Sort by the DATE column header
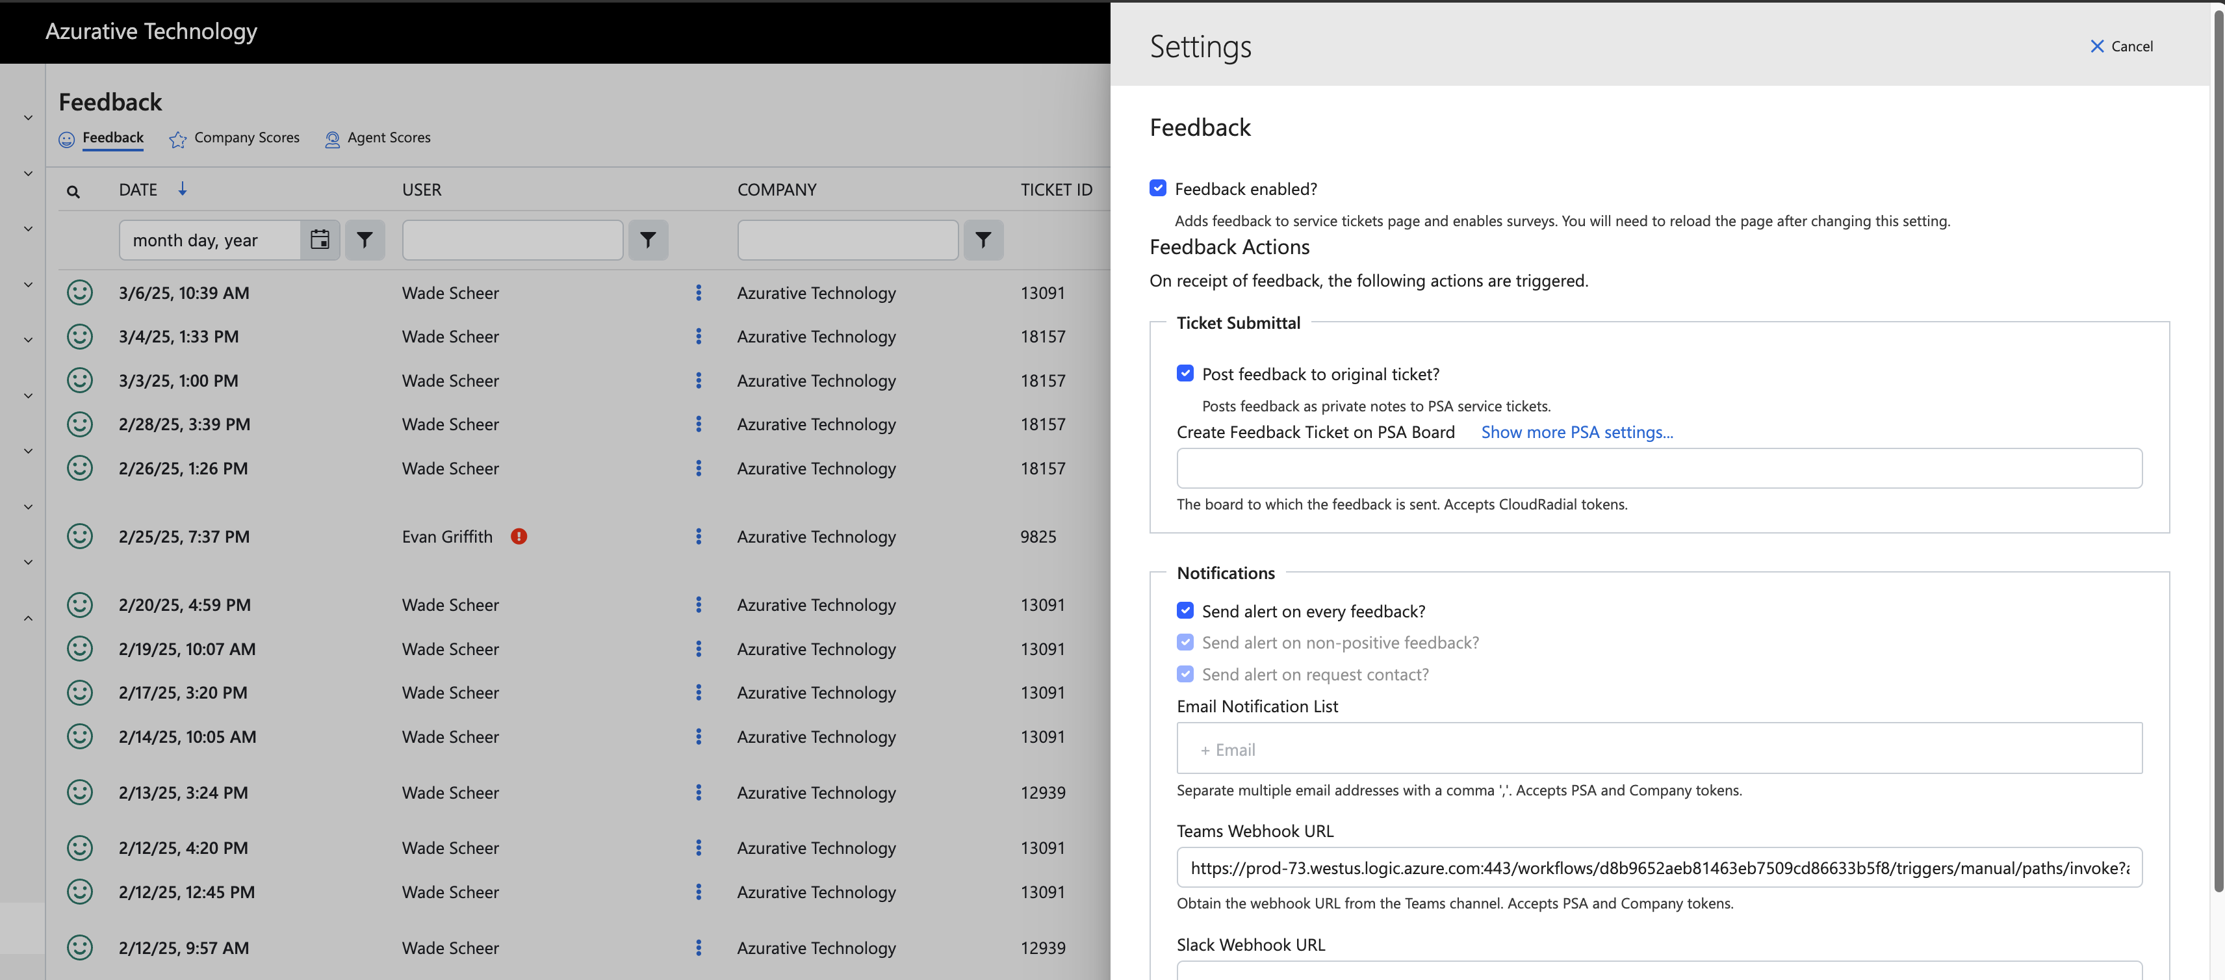 pyautogui.click(x=138, y=189)
